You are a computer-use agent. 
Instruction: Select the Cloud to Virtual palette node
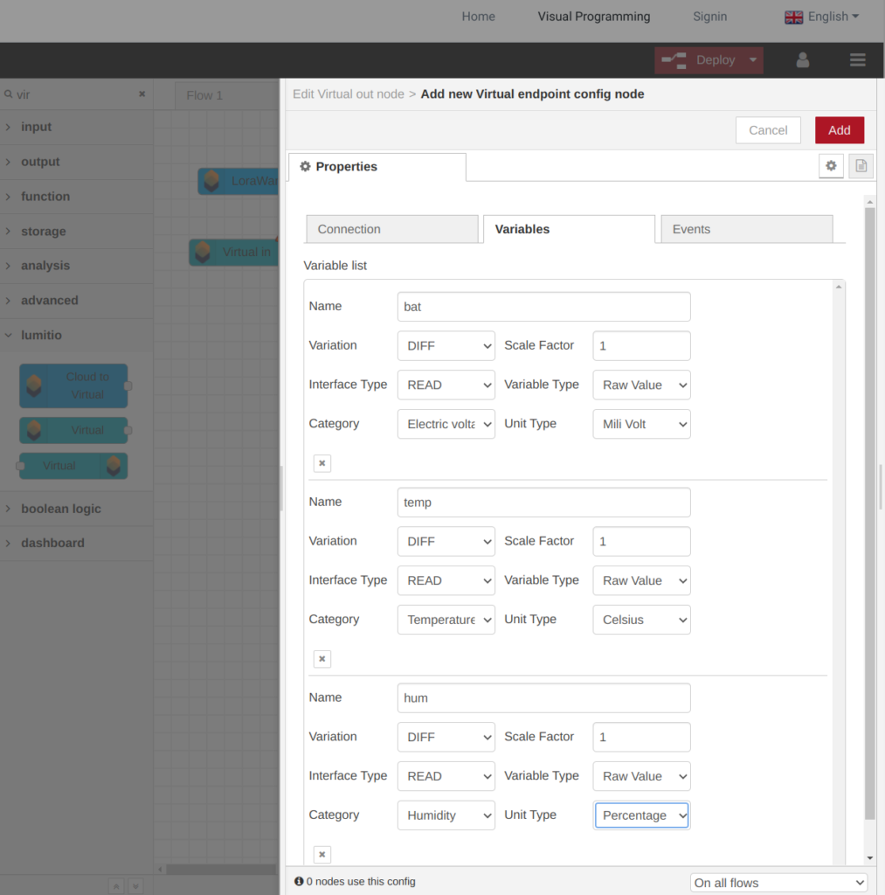tap(73, 385)
